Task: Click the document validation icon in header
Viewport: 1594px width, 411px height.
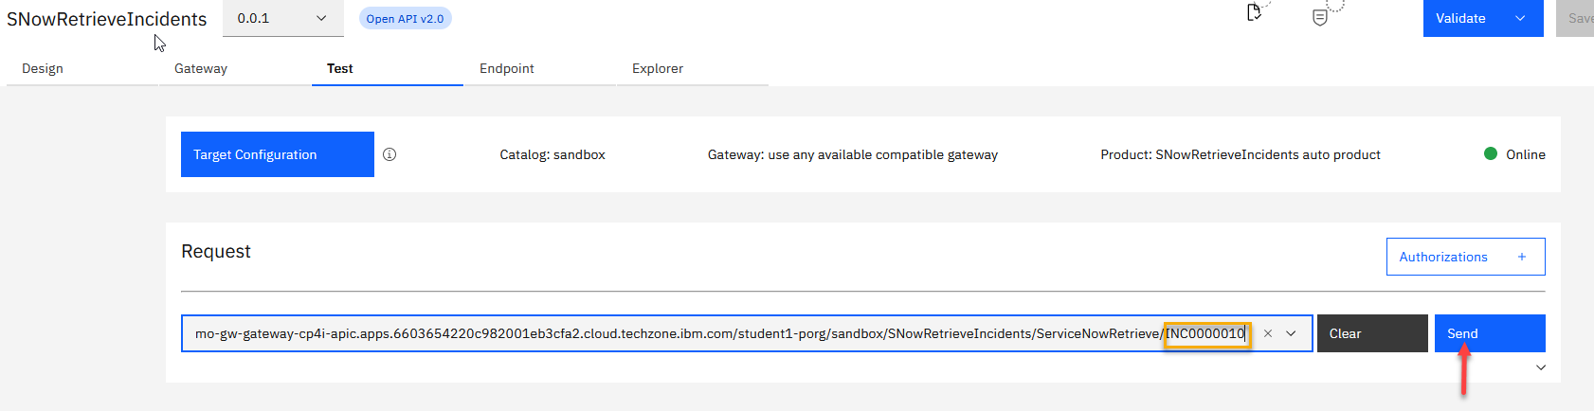Action: click(x=1254, y=12)
